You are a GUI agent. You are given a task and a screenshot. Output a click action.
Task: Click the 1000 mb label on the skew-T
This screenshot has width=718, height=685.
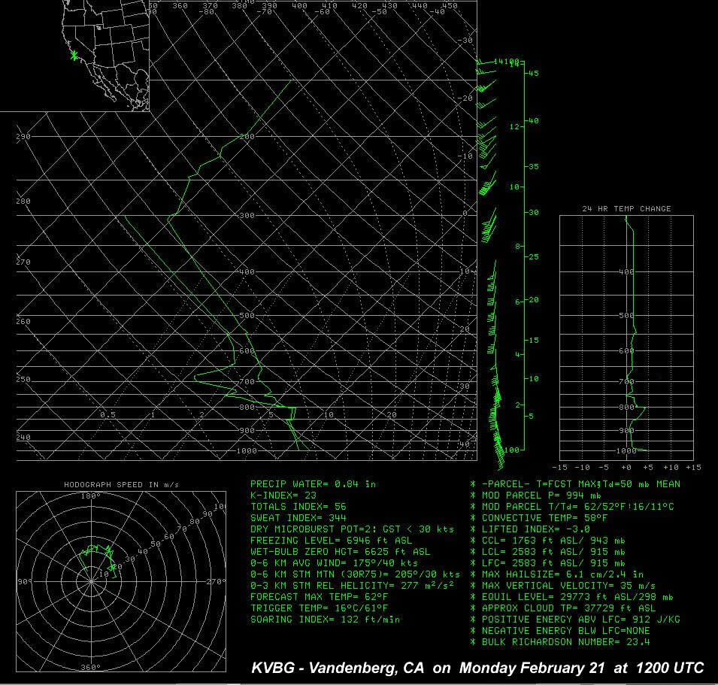pos(247,451)
